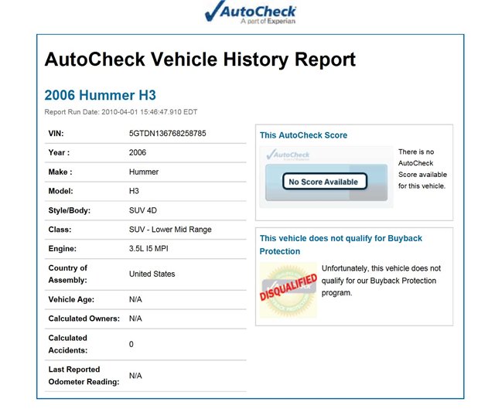
Task: Click the AutoCheck Vehicle History Report heading
Action: pyautogui.click(x=200, y=60)
